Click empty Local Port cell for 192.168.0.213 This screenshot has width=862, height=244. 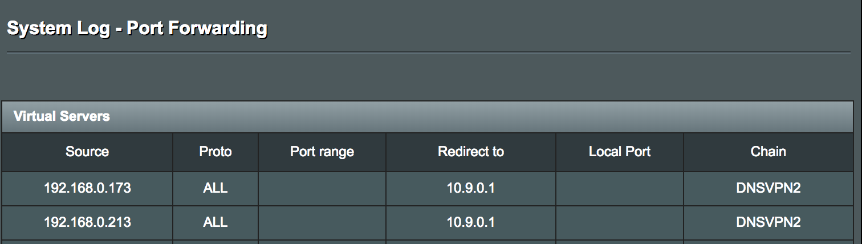pyautogui.click(x=620, y=222)
